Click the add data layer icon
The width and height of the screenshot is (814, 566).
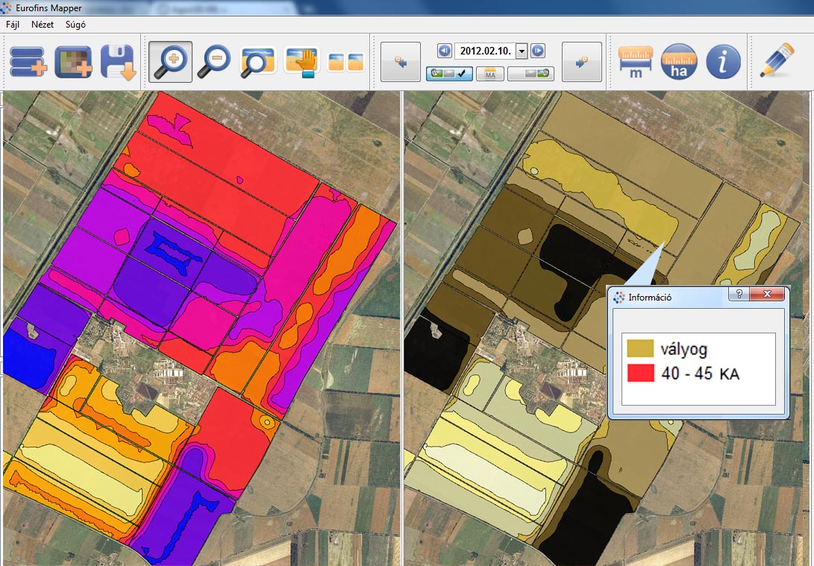coord(28,62)
